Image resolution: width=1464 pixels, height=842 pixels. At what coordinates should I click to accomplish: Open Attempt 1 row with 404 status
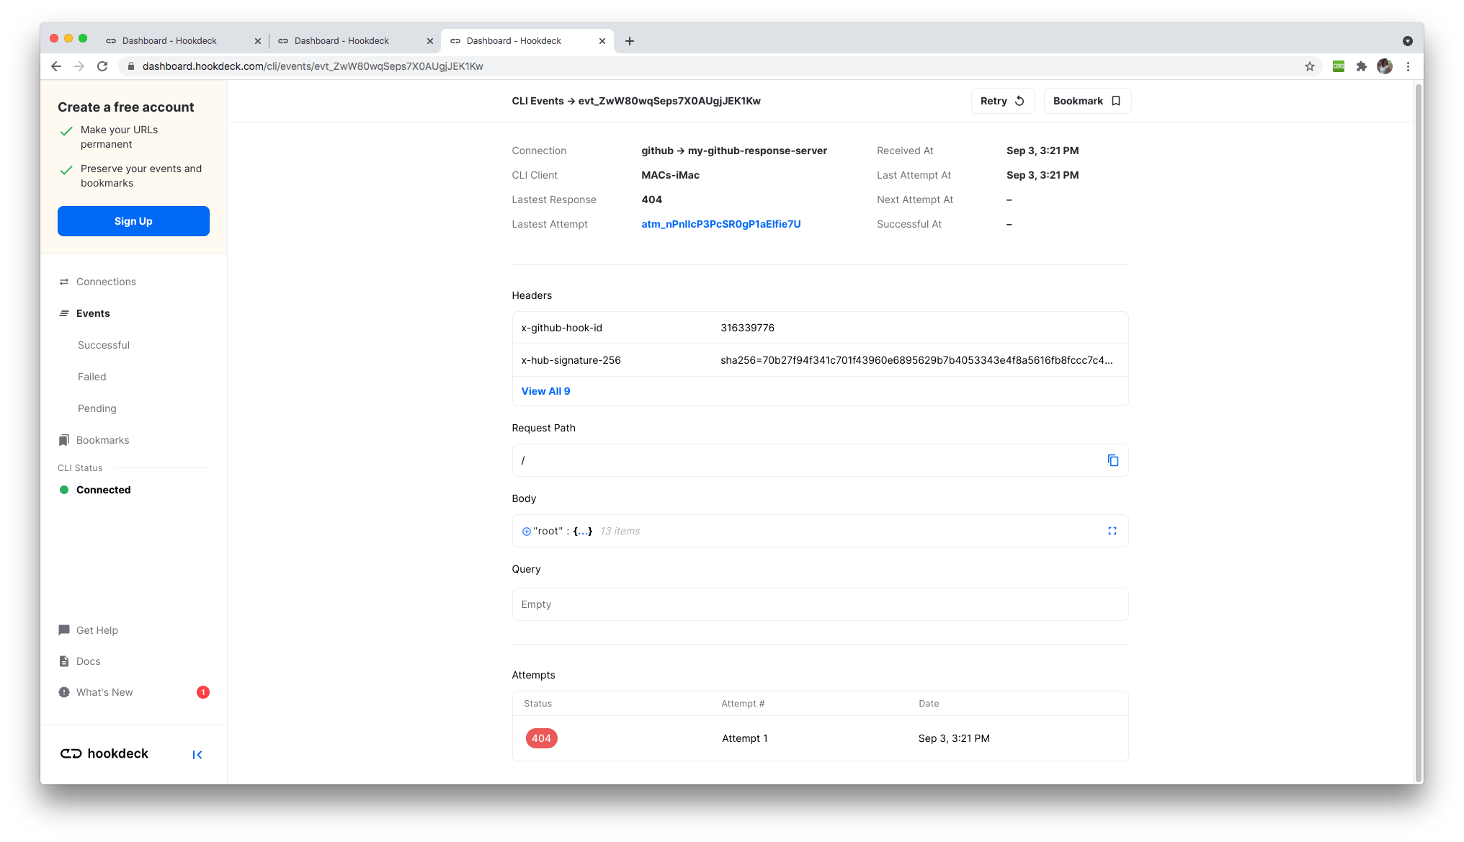tap(744, 738)
